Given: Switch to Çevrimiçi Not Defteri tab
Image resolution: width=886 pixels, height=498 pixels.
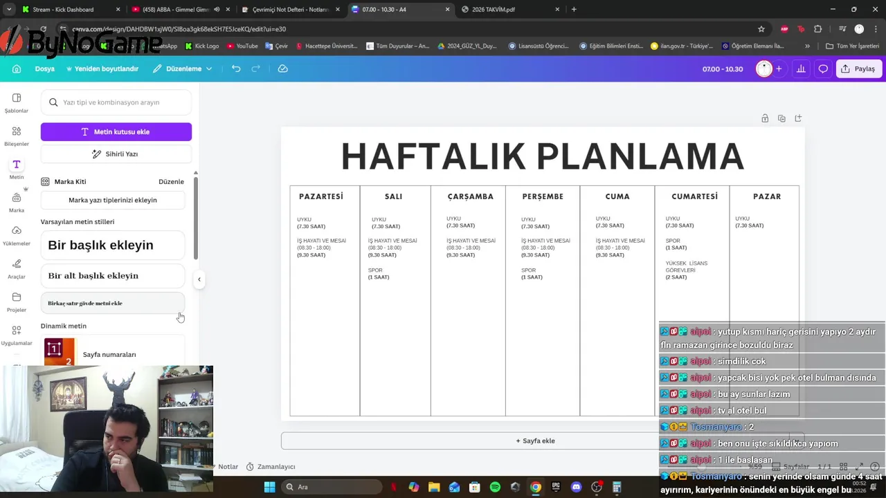Looking at the screenshot, I should click(x=289, y=10).
